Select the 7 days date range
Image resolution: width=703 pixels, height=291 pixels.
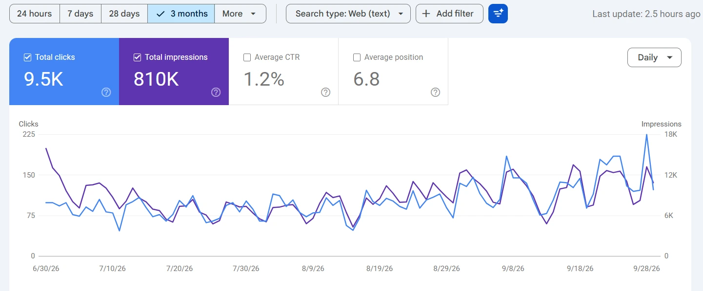(80, 14)
